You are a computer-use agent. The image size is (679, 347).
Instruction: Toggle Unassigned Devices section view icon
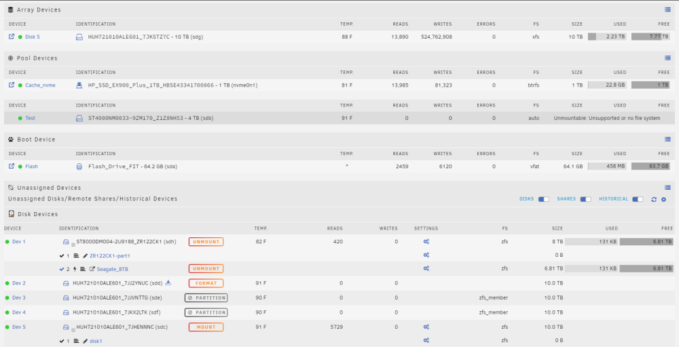pos(667,188)
